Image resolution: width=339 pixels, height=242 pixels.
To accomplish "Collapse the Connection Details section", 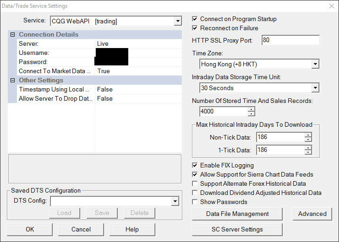I will click(x=12, y=35).
